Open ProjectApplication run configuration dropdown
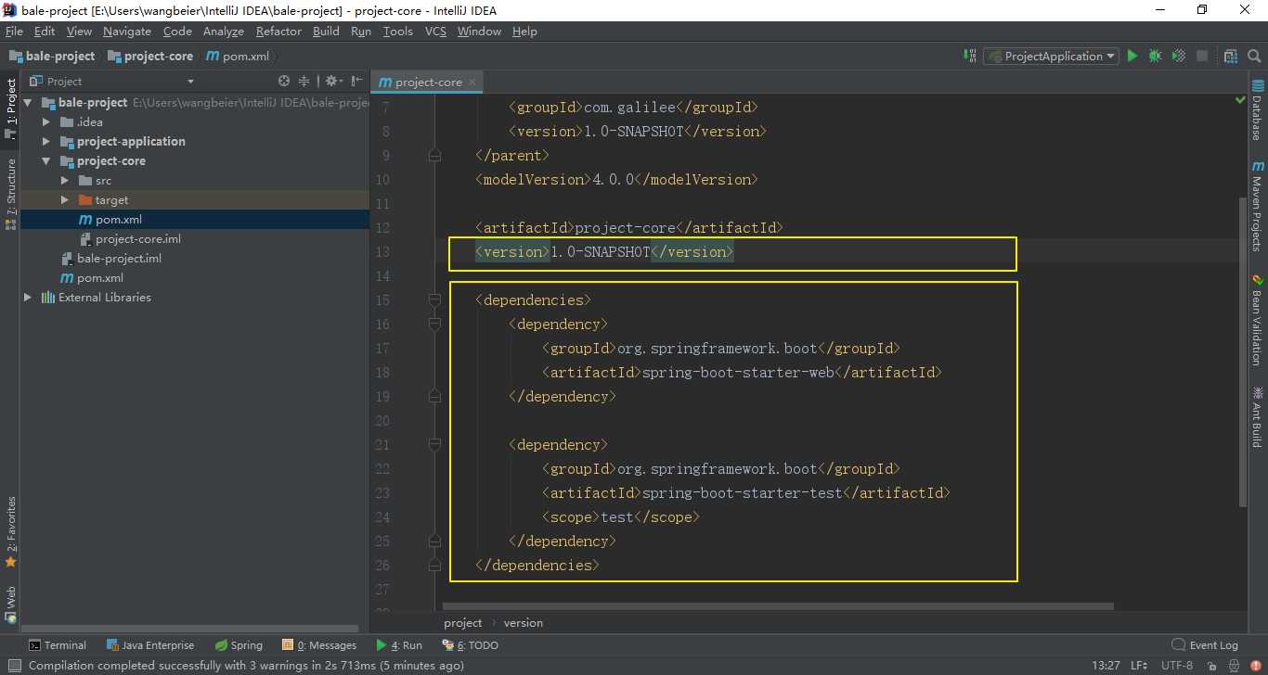The image size is (1268, 675). click(1052, 56)
